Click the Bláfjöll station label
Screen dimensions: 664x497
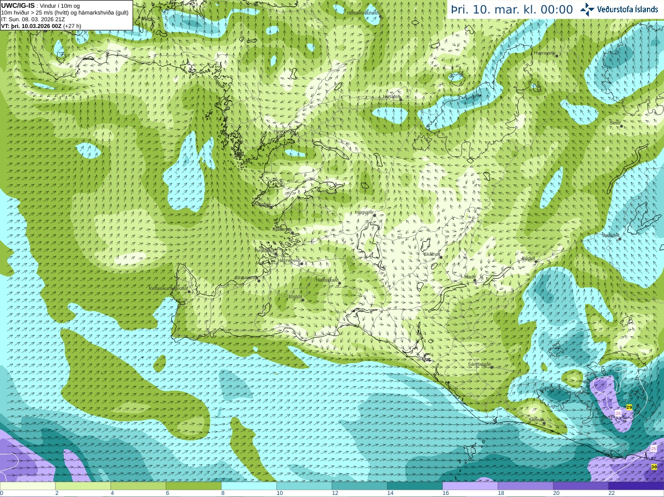pyautogui.click(x=295, y=297)
